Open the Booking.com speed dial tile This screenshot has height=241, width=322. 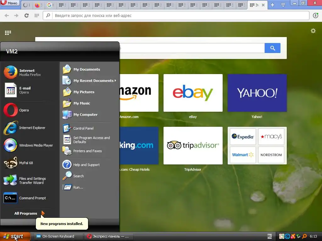click(x=139, y=146)
